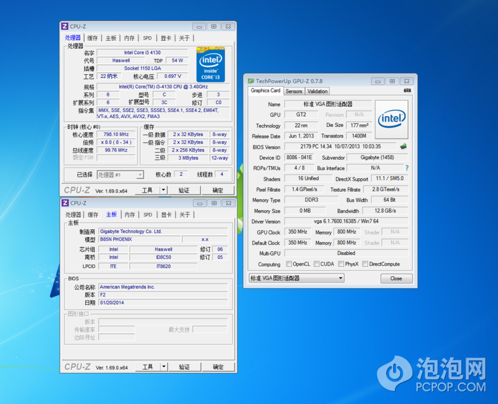Click the BIOS Version field in GPU-Z

click(x=341, y=146)
